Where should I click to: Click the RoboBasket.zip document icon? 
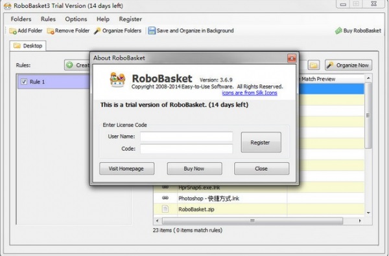click(165, 209)
